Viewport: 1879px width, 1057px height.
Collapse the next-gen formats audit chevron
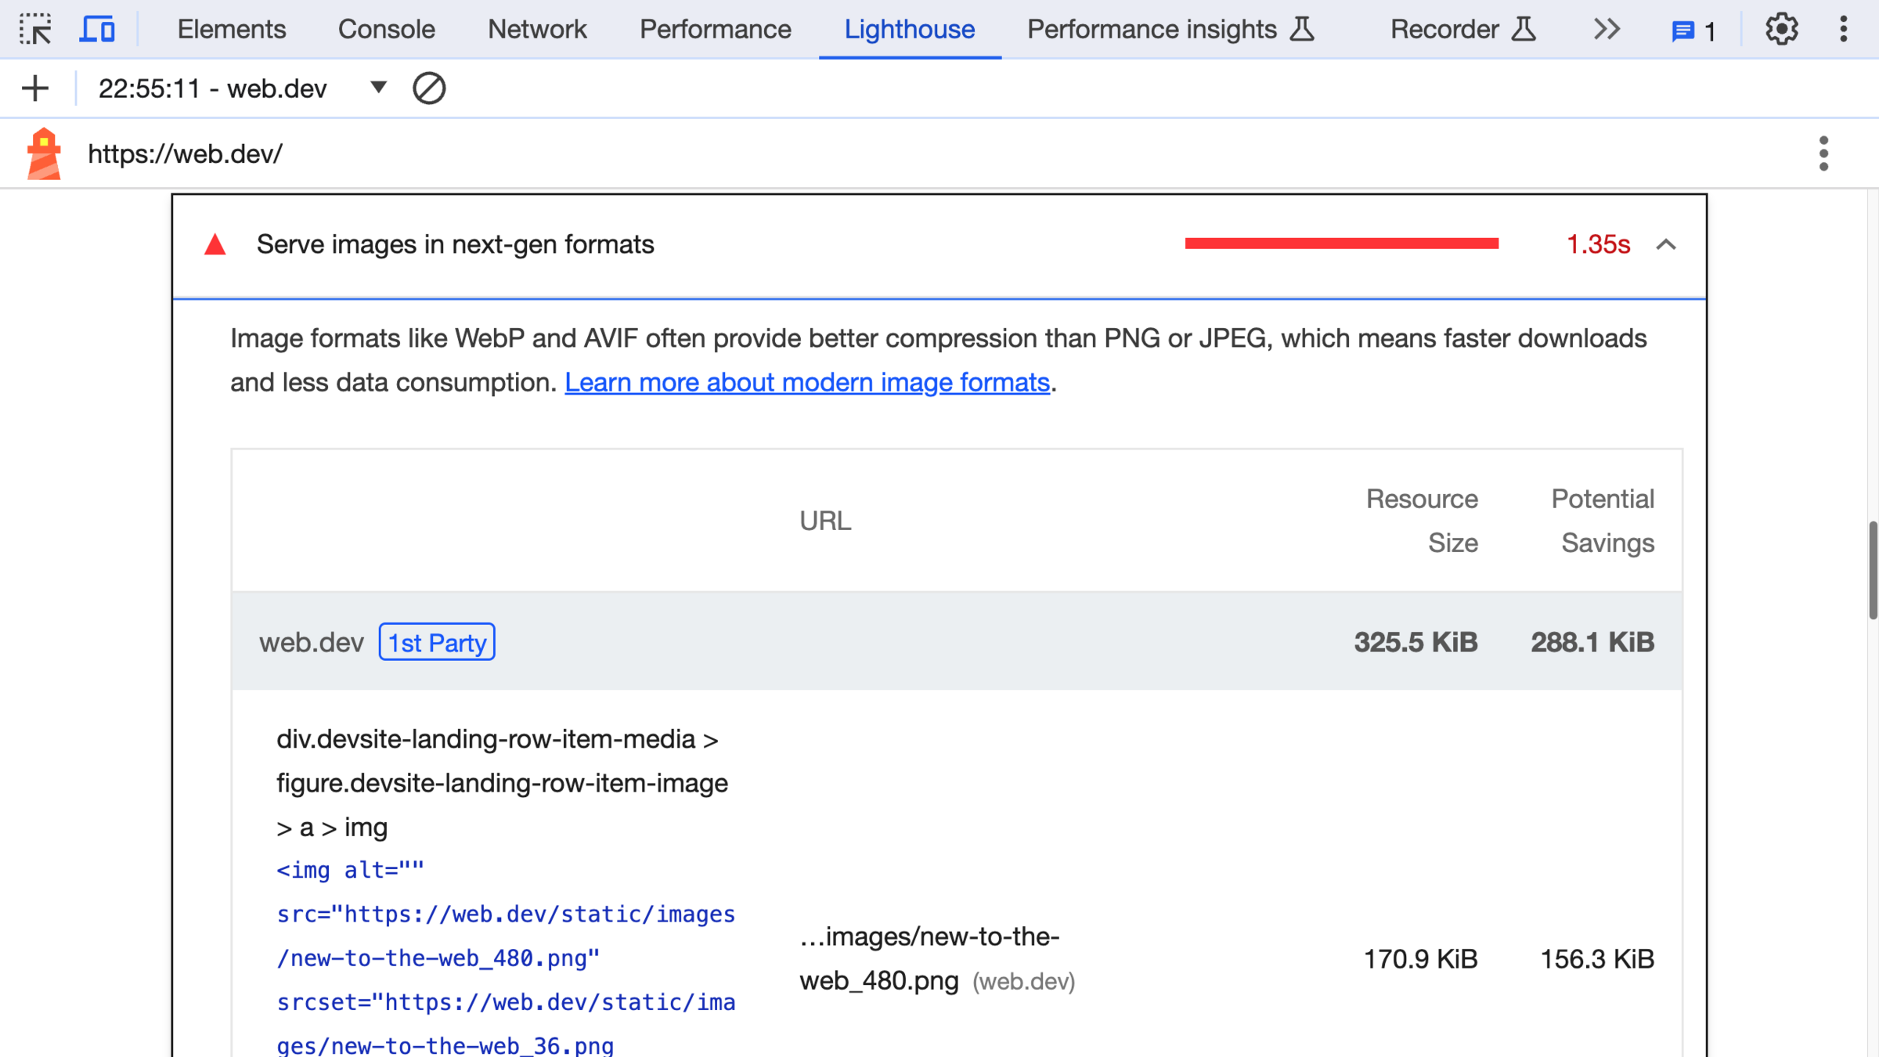[x=1666, y=244]
